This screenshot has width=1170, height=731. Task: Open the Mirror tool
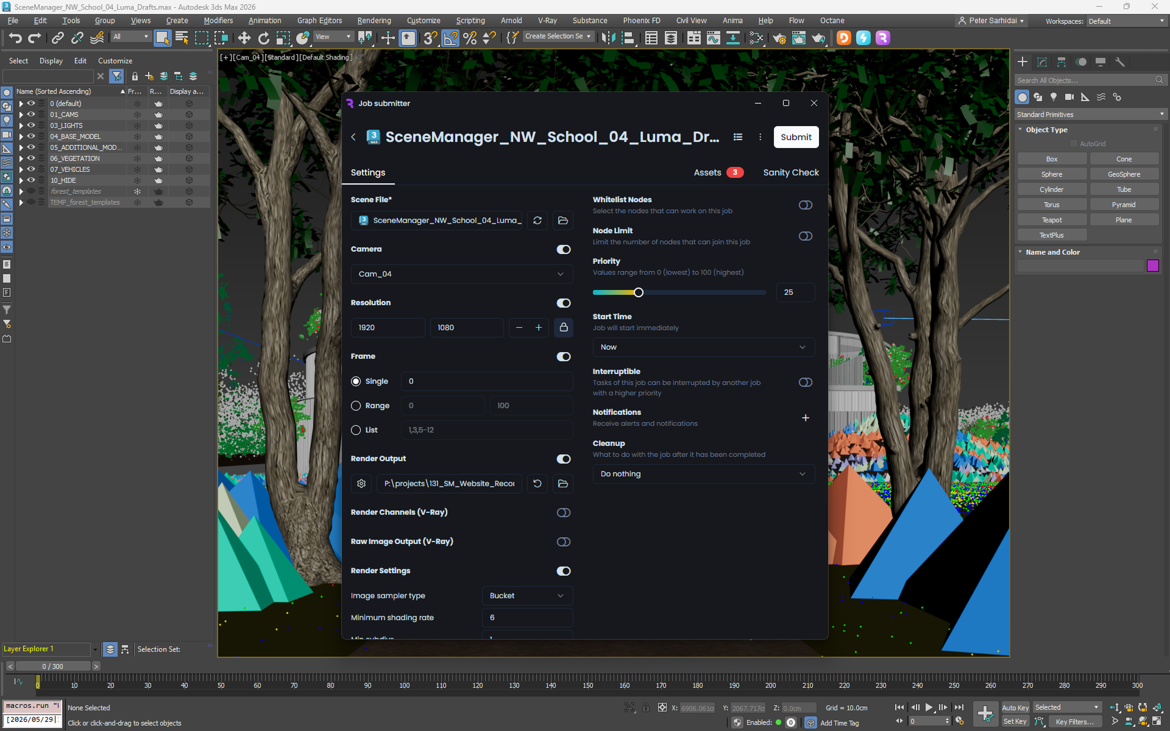click(x=608, y=38)
